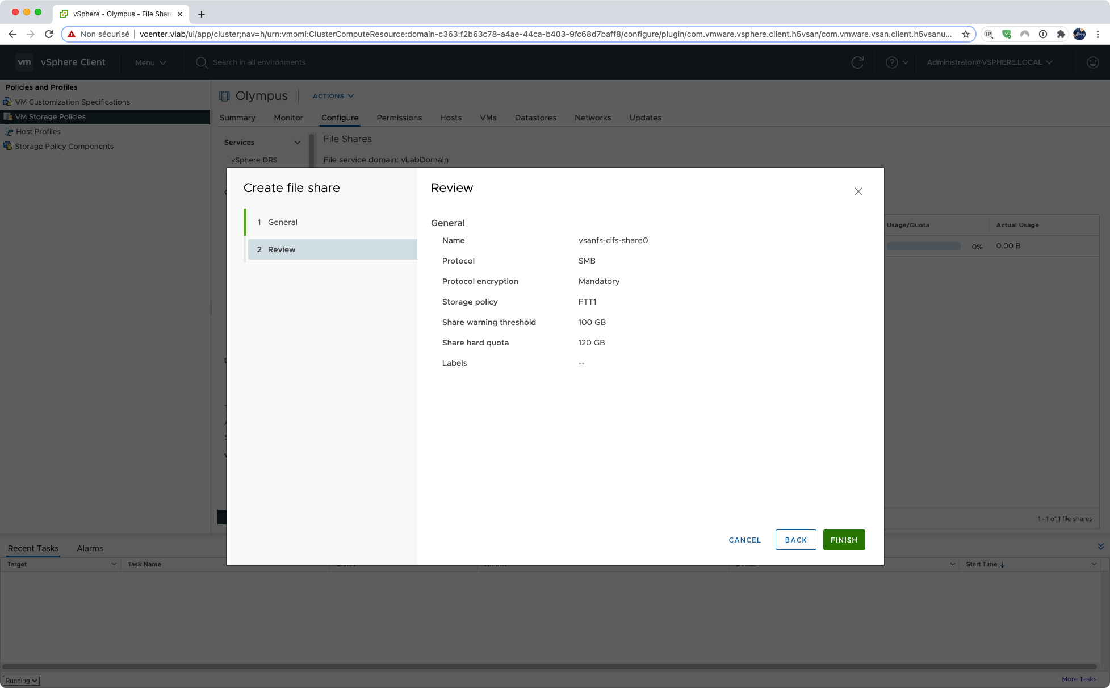Select step 2 Review
This screenshot has height=688, width=1110.
pos(333,249)
